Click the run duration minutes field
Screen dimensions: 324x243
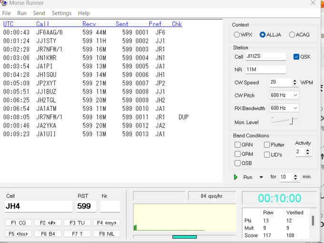(x=286, y=177)
